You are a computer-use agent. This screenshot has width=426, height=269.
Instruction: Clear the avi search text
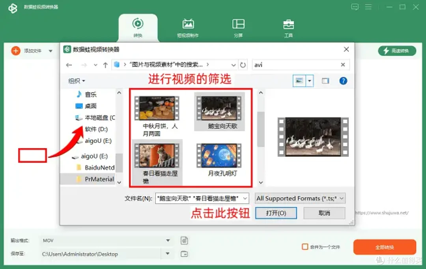coord(343,65)
